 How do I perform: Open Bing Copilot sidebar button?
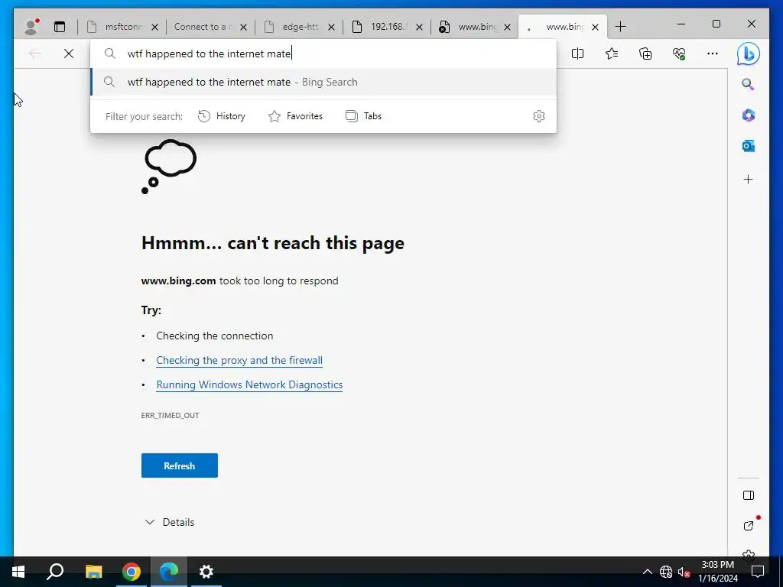[x=748, y=54]
